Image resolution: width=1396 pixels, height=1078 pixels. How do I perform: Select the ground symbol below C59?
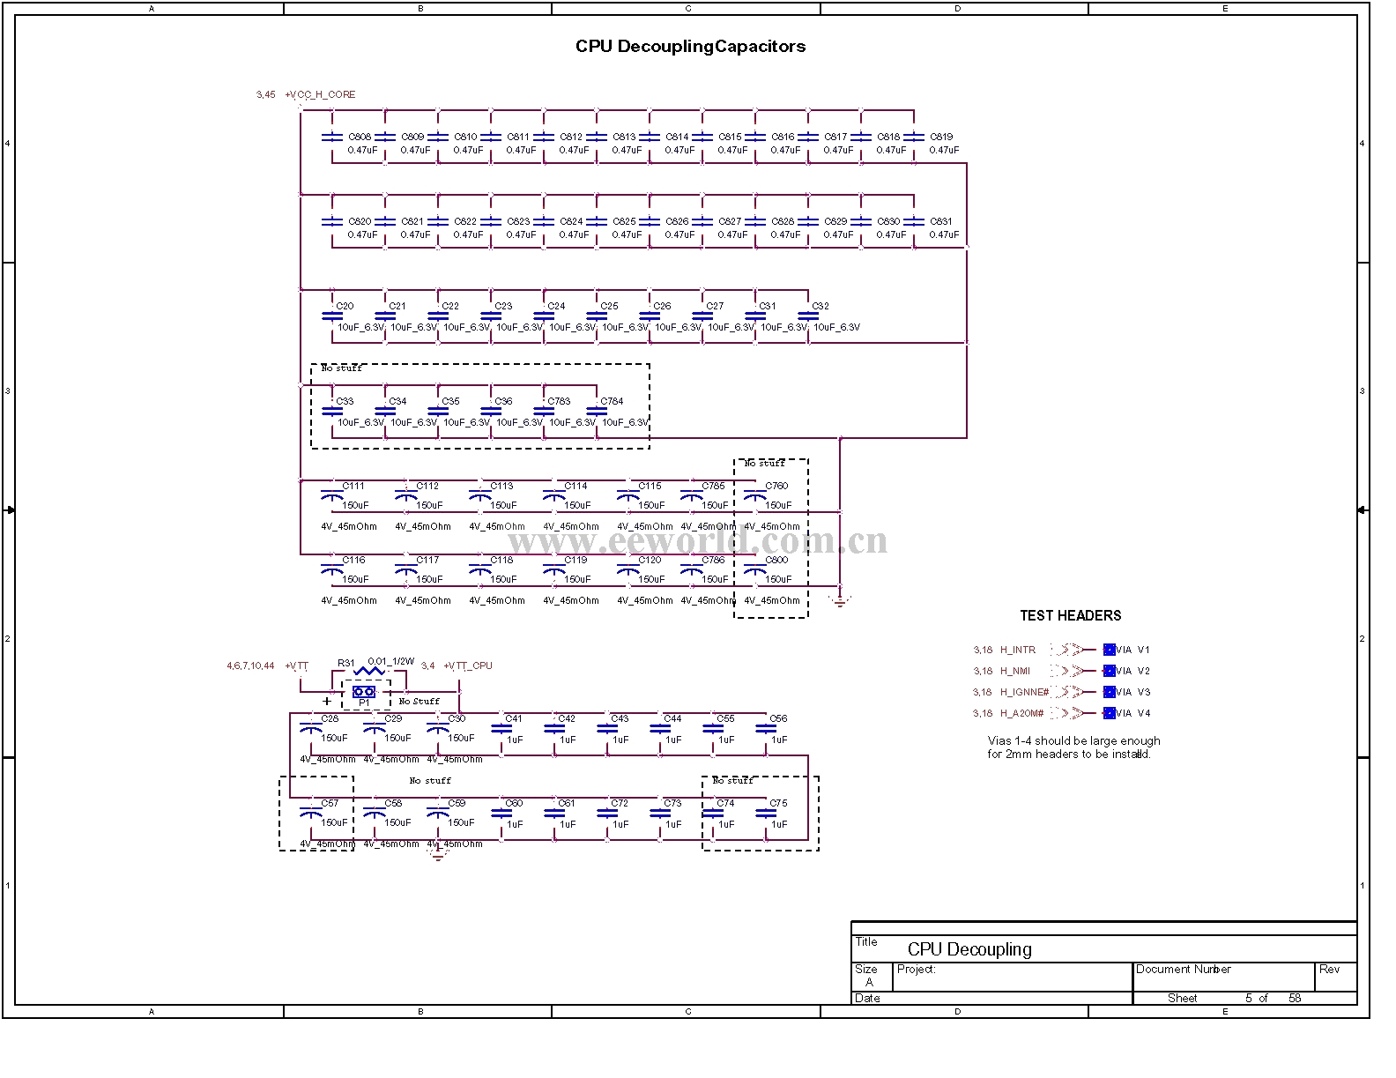coord(438,854)
